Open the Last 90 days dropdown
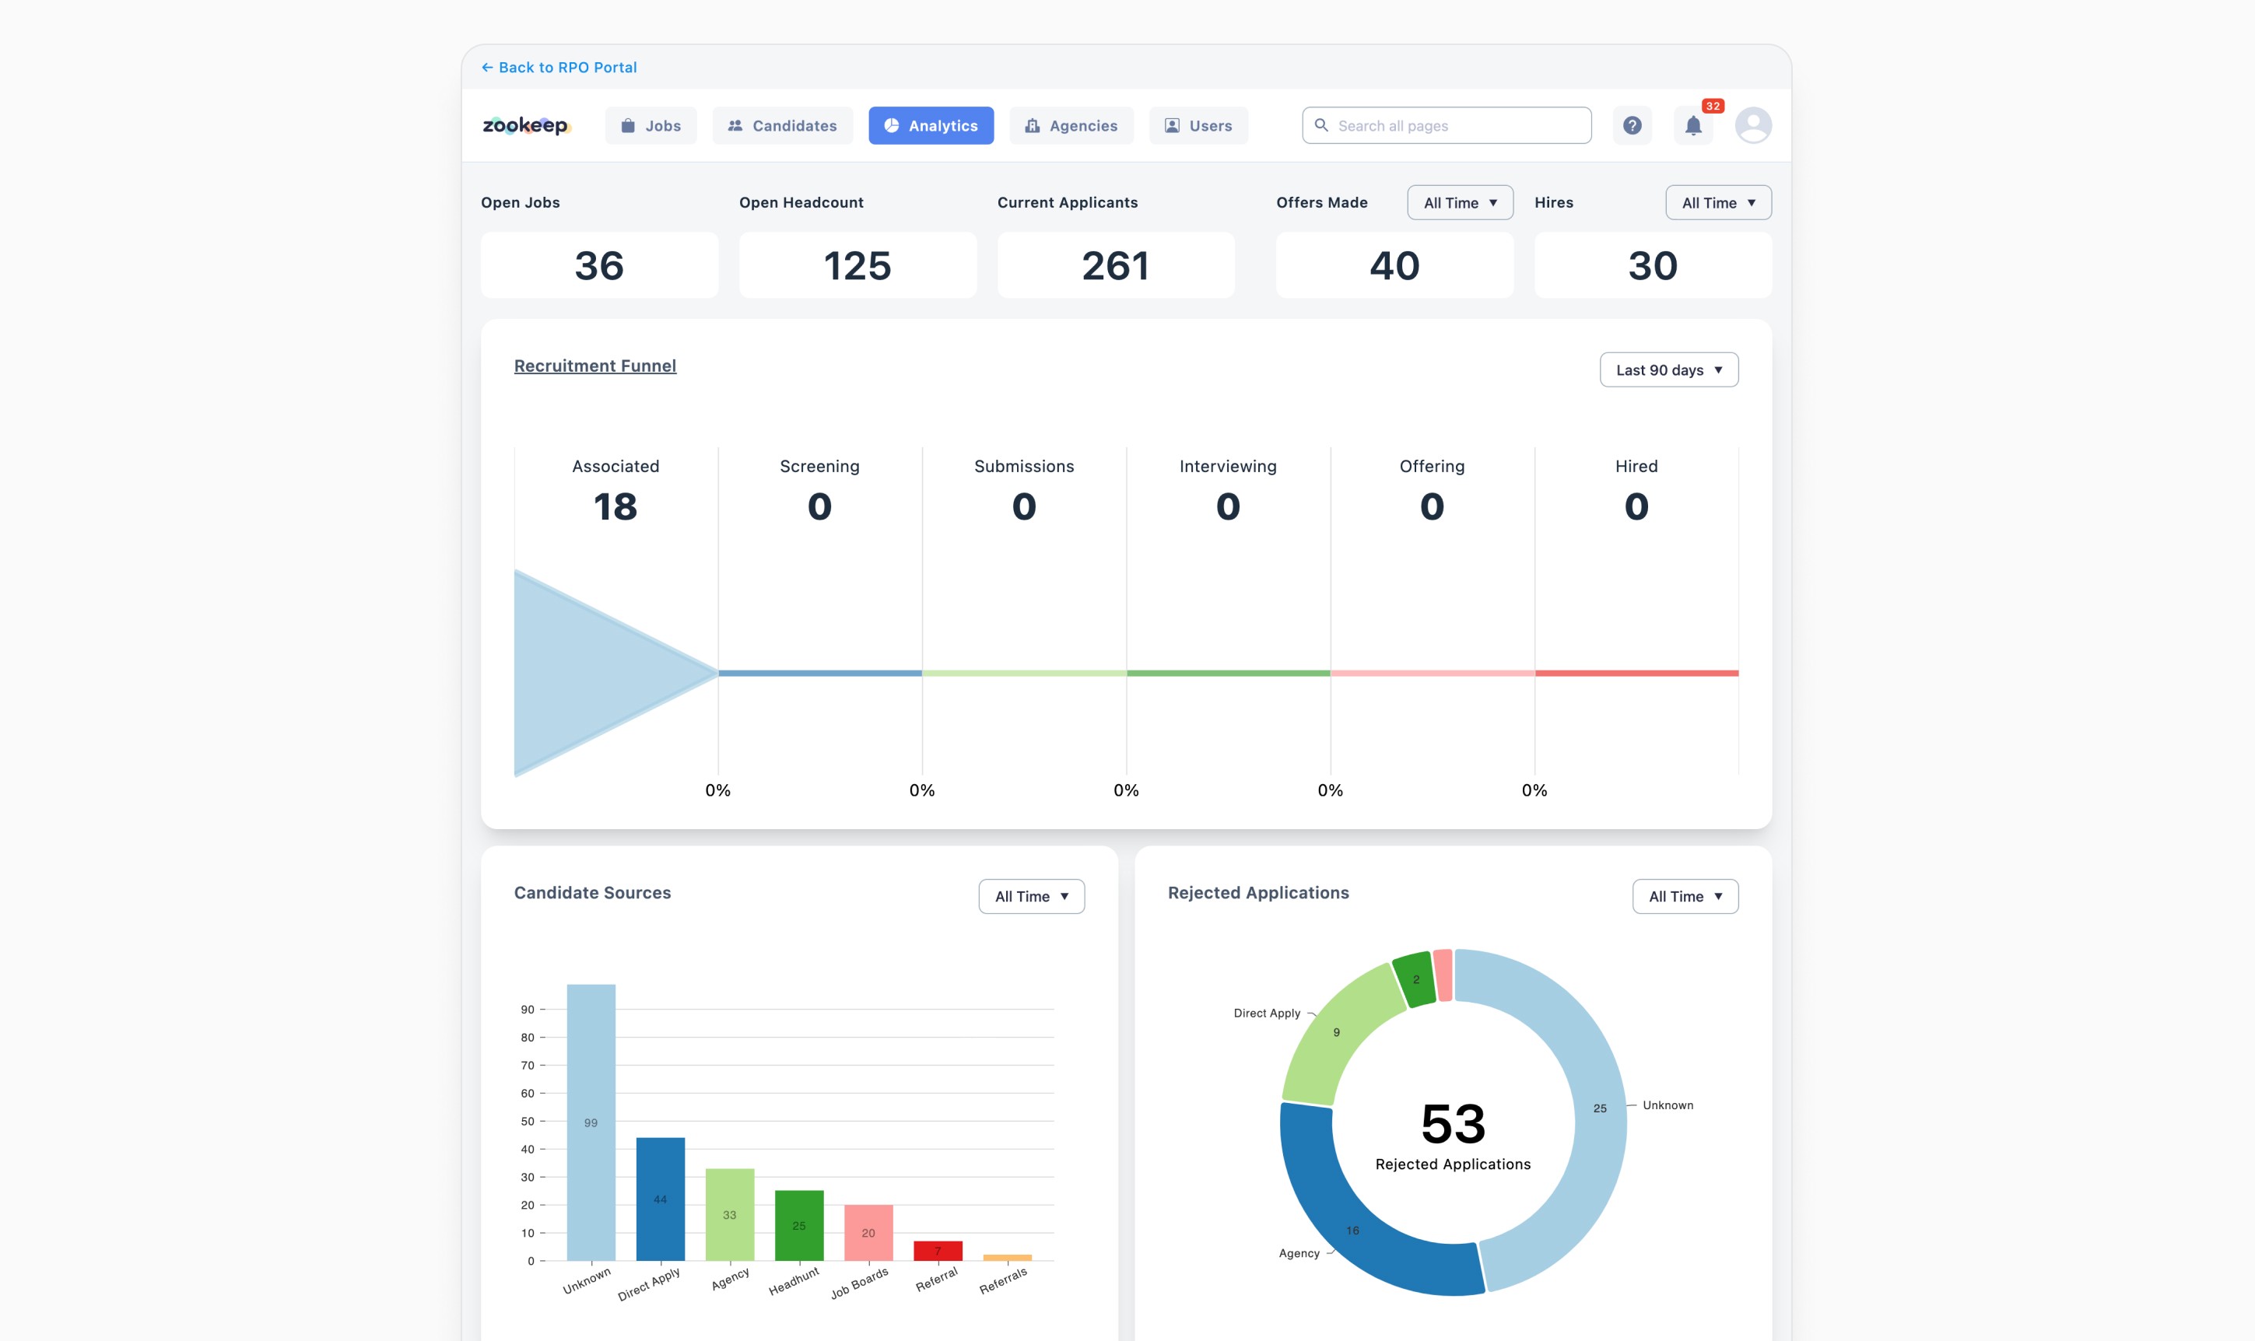This screenshot has width=2255, height=1341. (1668, 369)
